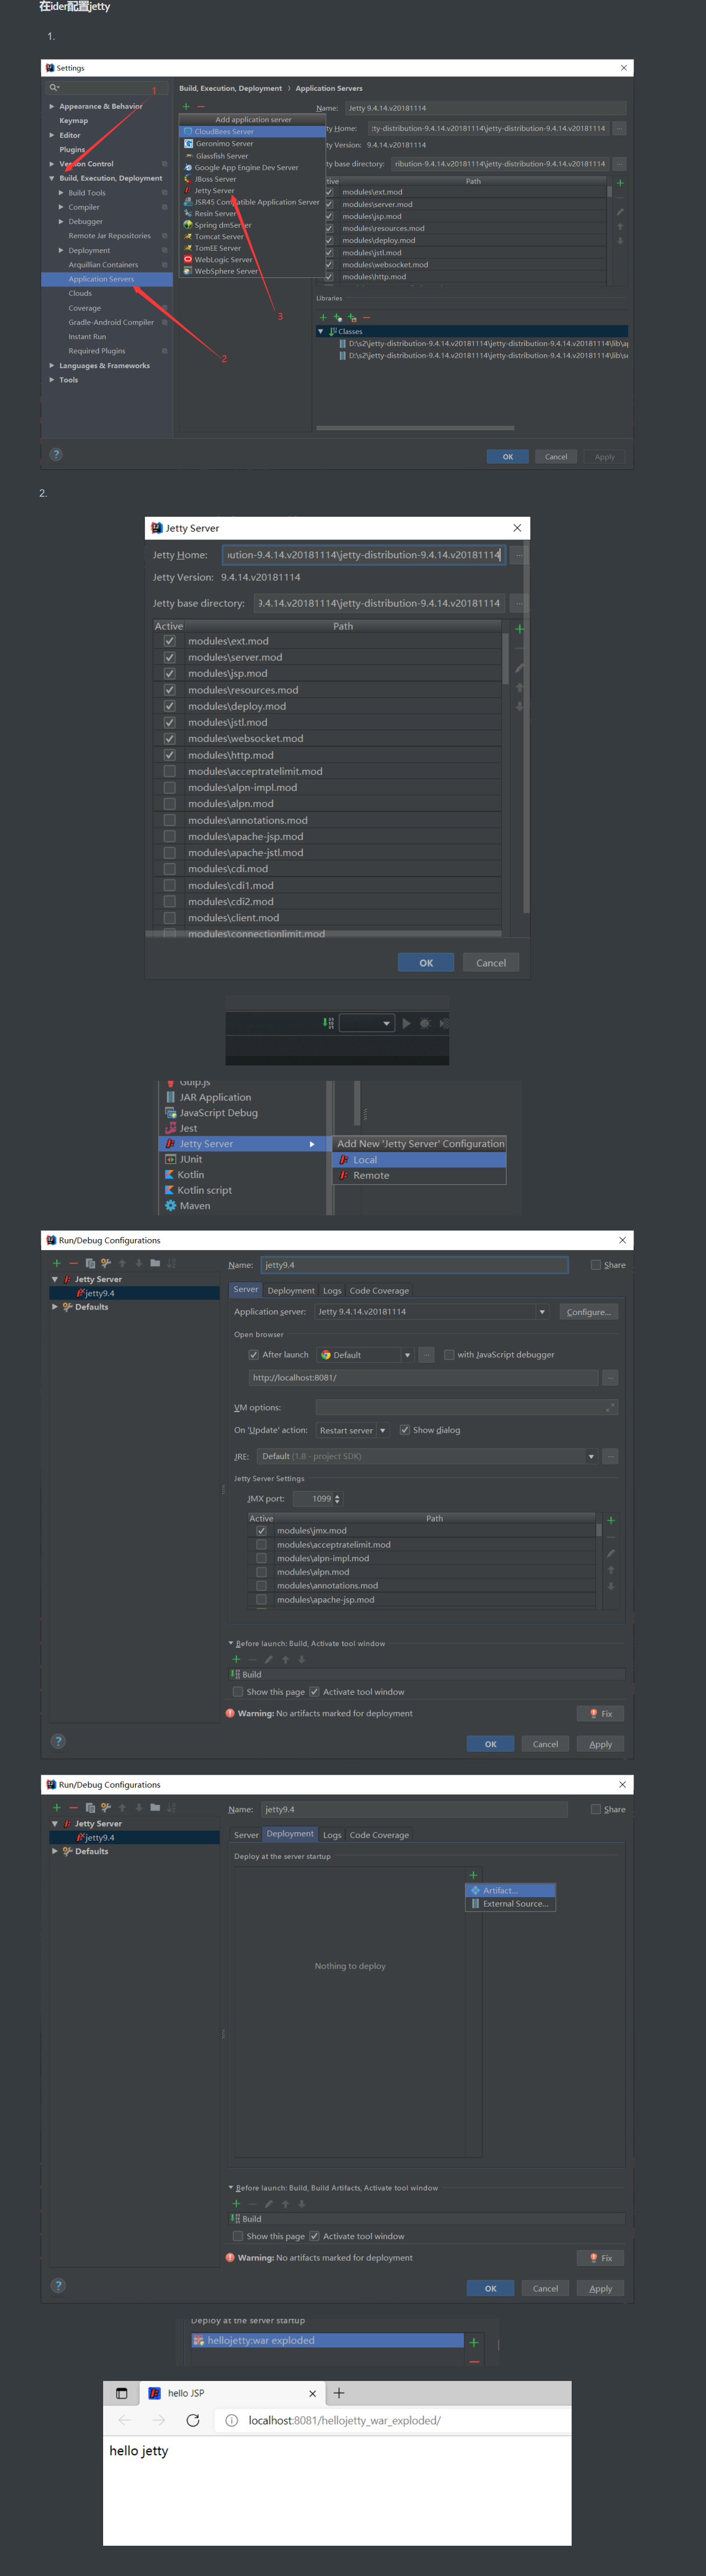Click expand icon in VM options field

coord(610,1407)
